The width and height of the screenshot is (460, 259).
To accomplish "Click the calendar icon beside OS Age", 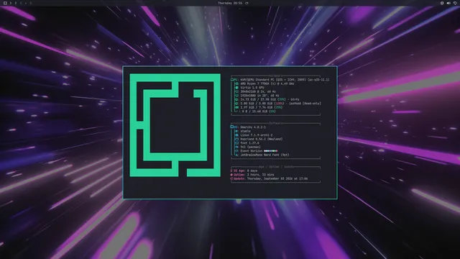I will coord(231,171).
